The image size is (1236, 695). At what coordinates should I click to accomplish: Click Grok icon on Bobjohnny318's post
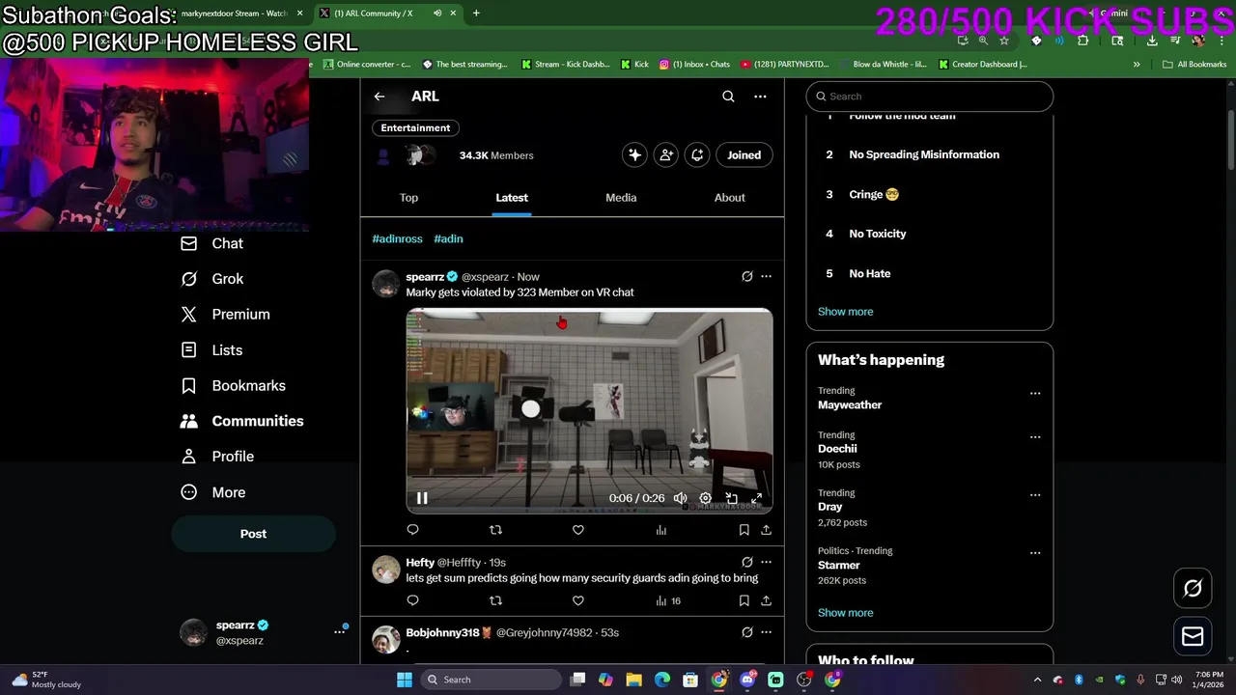tap(746, 632)
